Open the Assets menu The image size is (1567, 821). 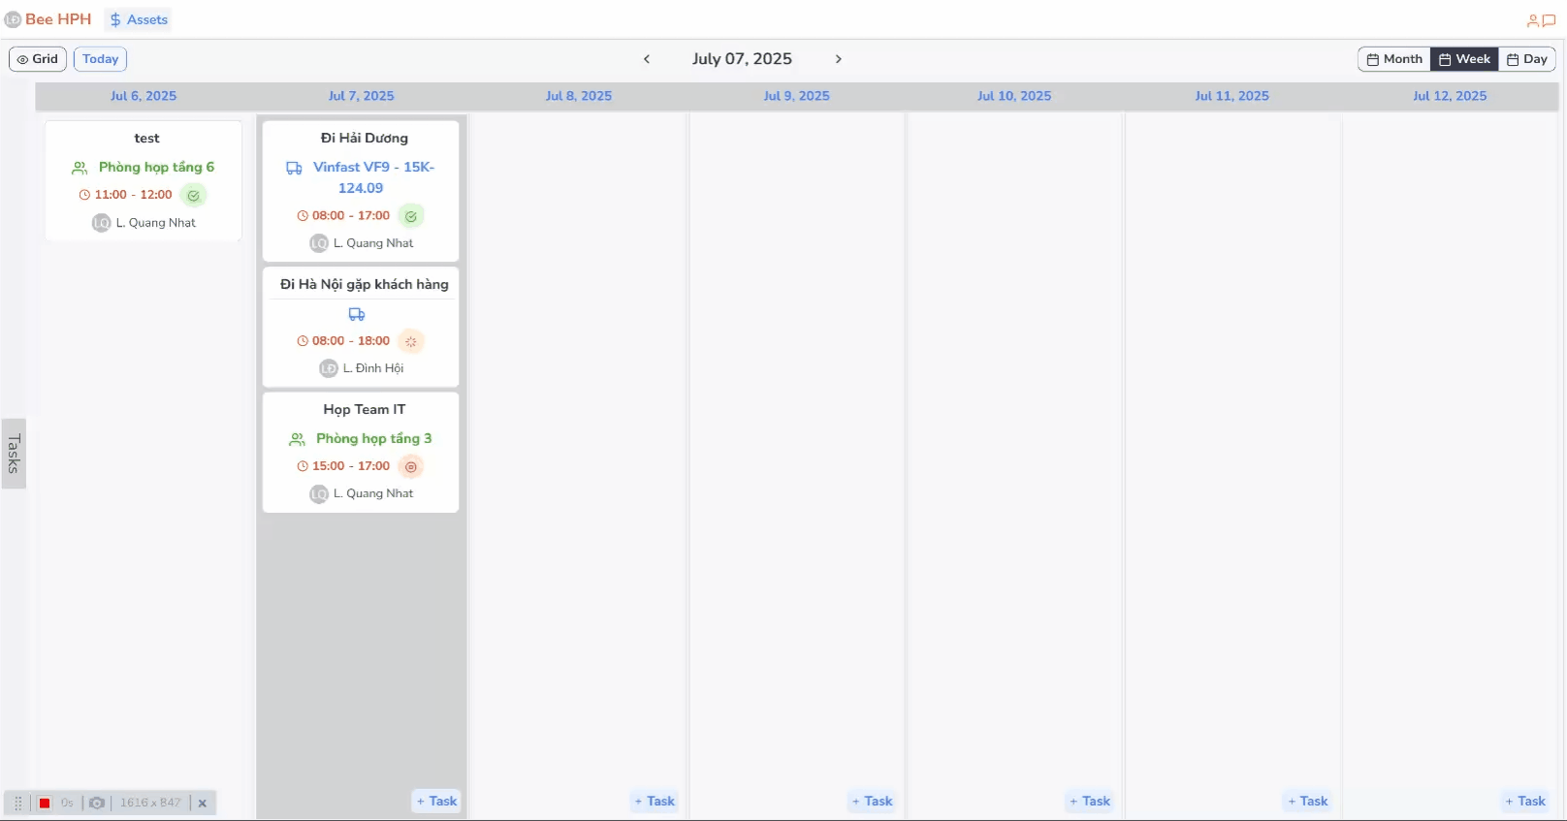tap(139, 19)
